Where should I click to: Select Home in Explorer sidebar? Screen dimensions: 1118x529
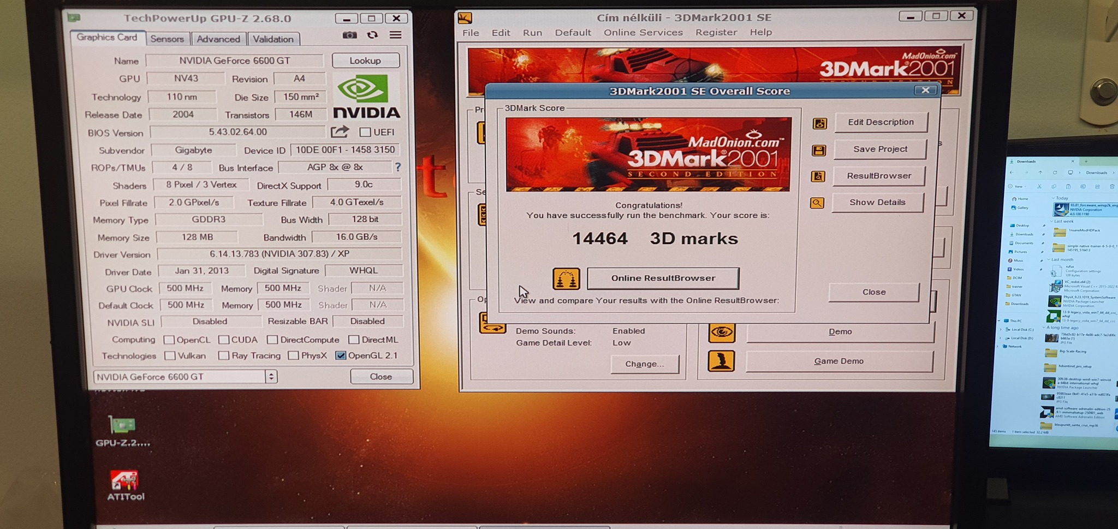[x=1020, y=199]
